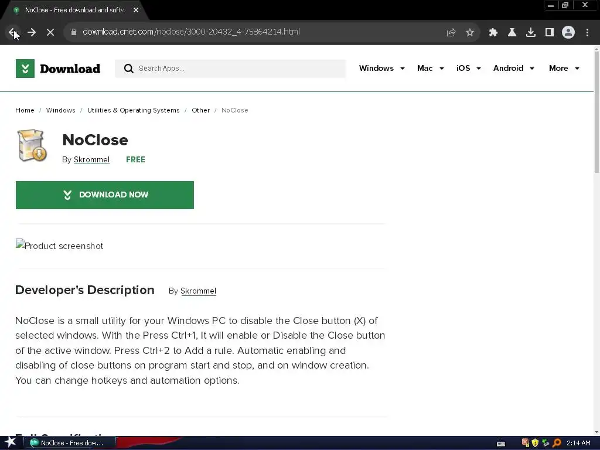The height and width of the screenshot is (450, 600).
Task: Open Utilities & Operating Systems breadcrumb
Action: click(x=133, y=110)
